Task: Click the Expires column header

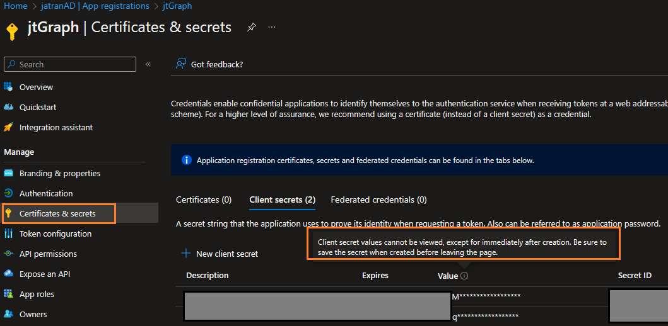Action: tap(375, 276)
